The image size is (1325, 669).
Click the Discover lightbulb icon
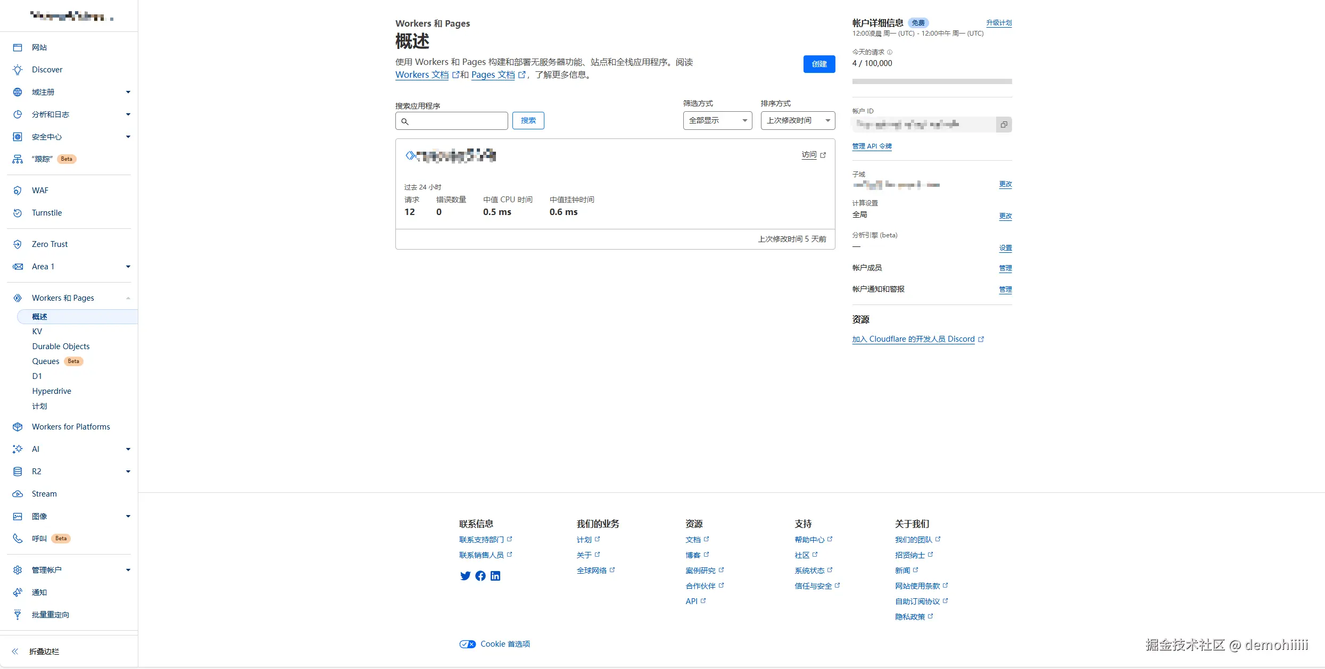pyautogui.click(x=18, y=70)
